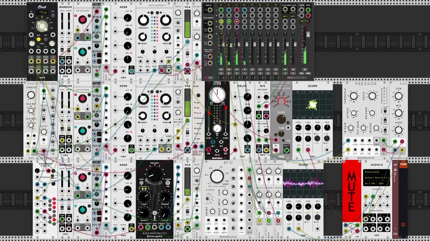The height and width of the screenshot is (241, 430).
Task: Click the orange Credit tab
Action: pos(403,164)
